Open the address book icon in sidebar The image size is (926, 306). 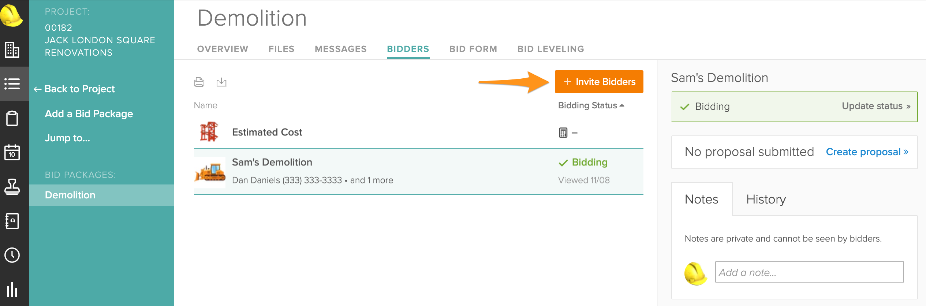(x=12, y=221)
